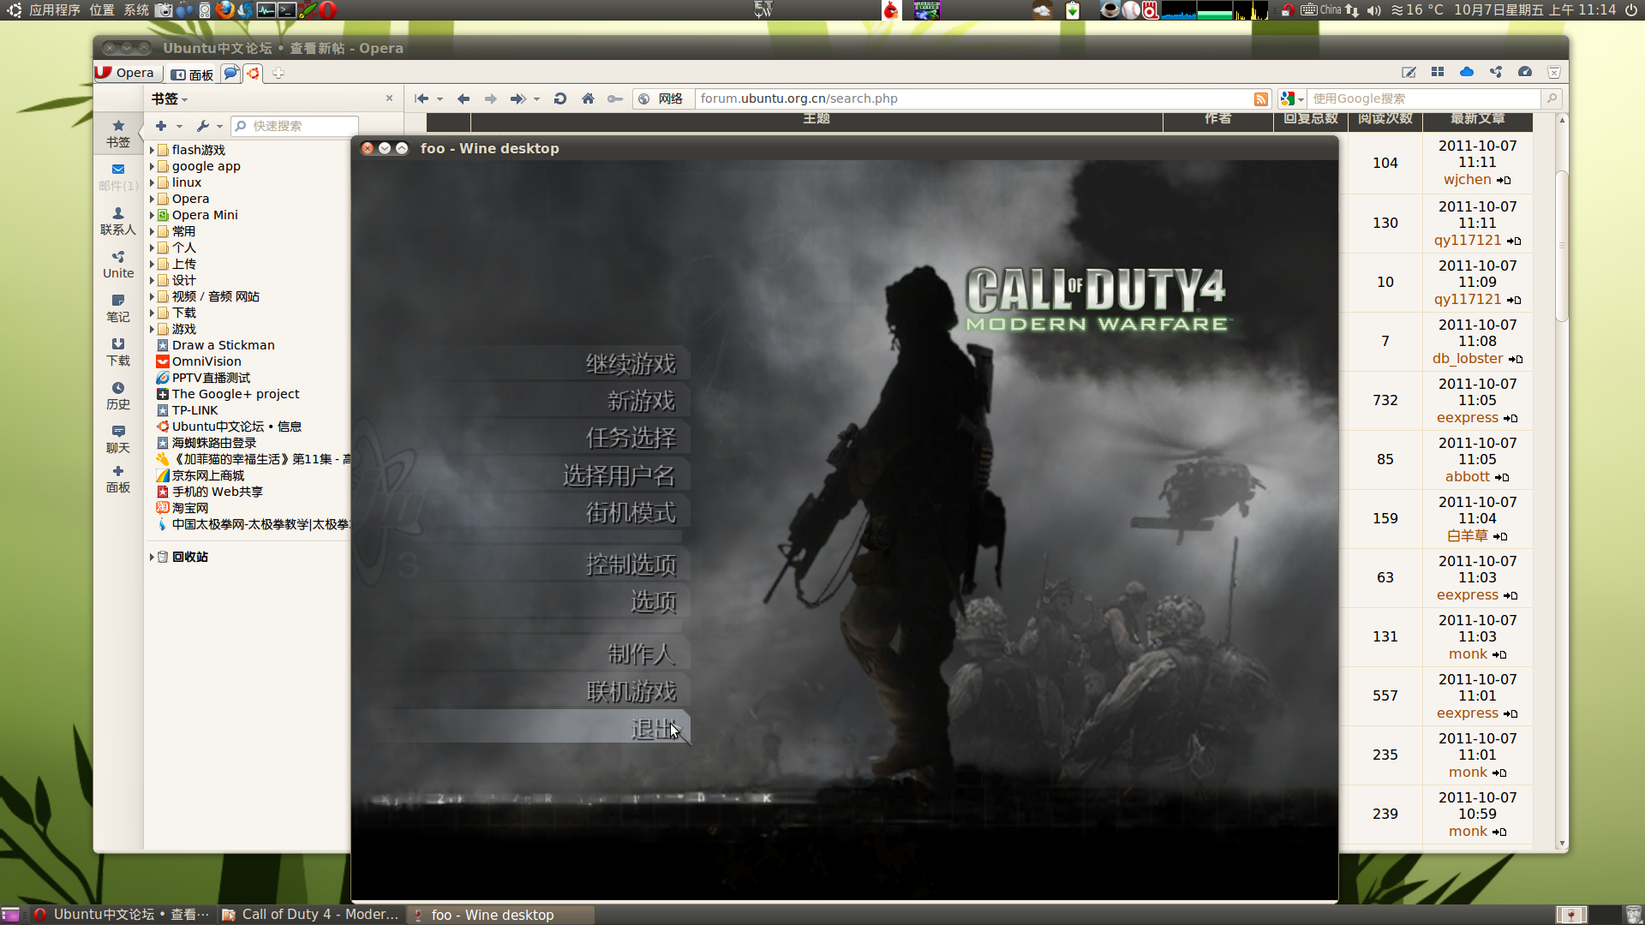Open Chat (聊天) panel
This screenshot has width=1645, height=925.
[x=118, y=439]
